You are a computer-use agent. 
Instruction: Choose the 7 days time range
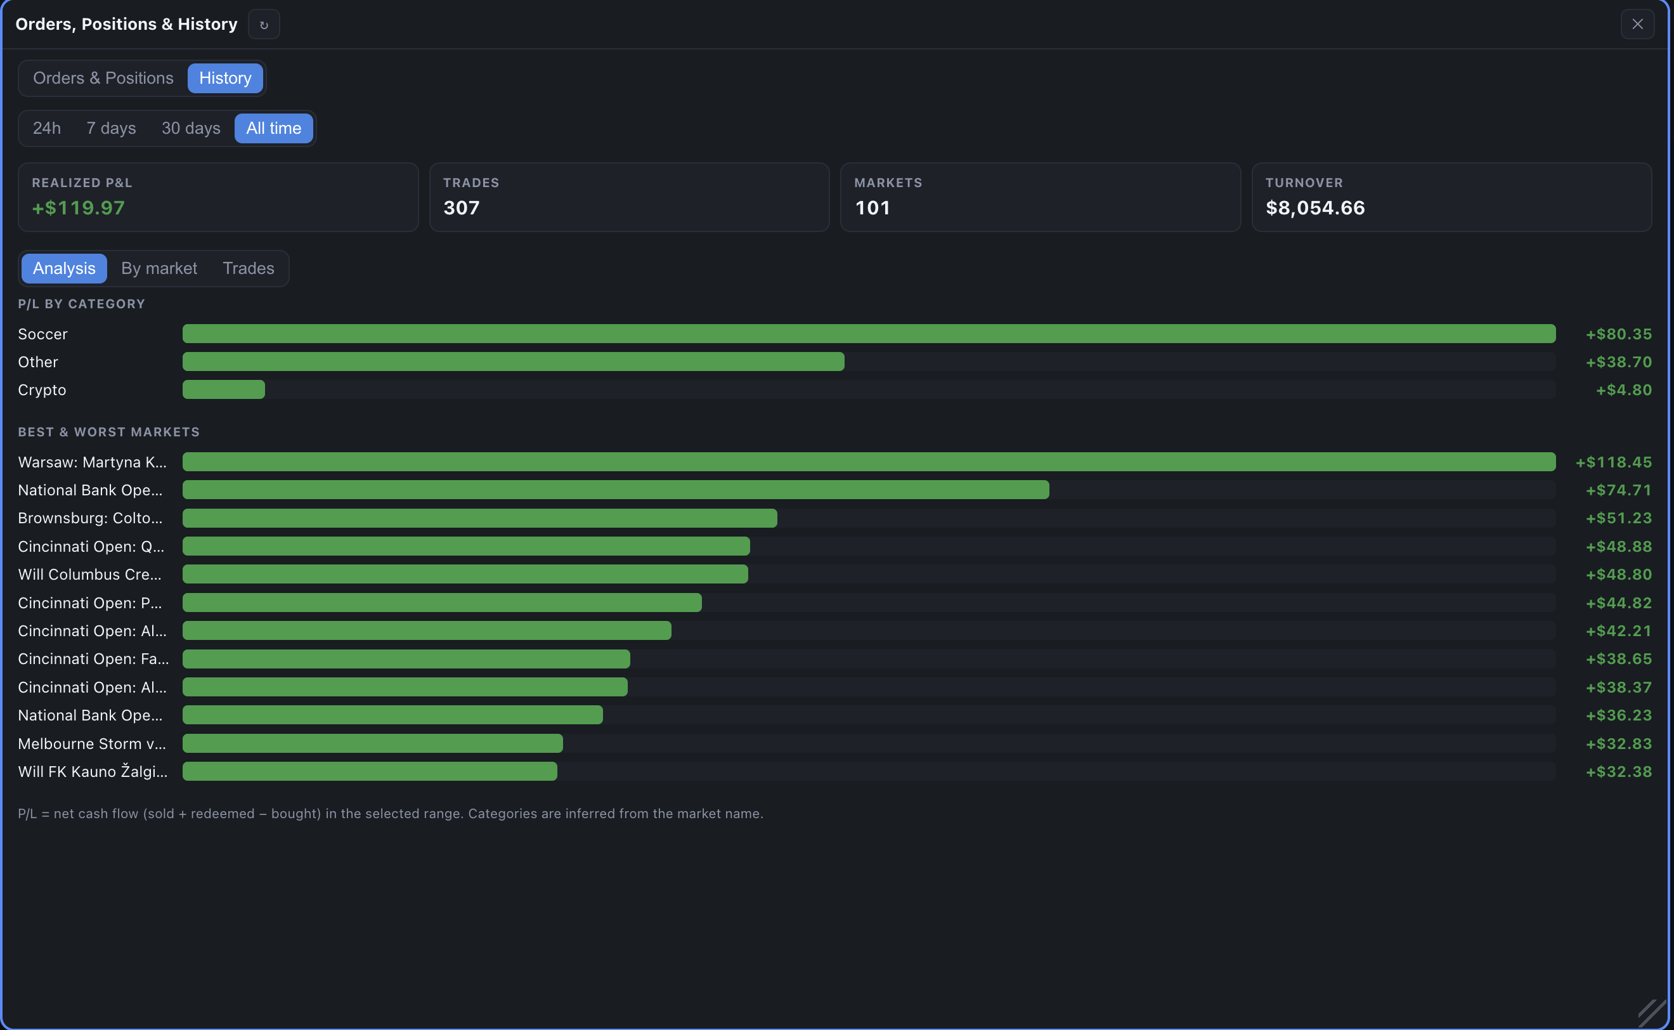click(x=111, y=128)
